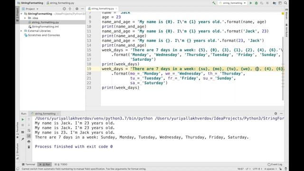This screenshot has width=304, height=171.
Task: Click the yellow inspection indicator in editor corner
Action: click(x=283, y=13)
